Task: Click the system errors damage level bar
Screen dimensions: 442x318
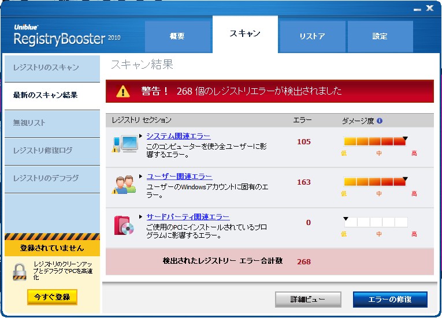Action: (x=375, y=141)
